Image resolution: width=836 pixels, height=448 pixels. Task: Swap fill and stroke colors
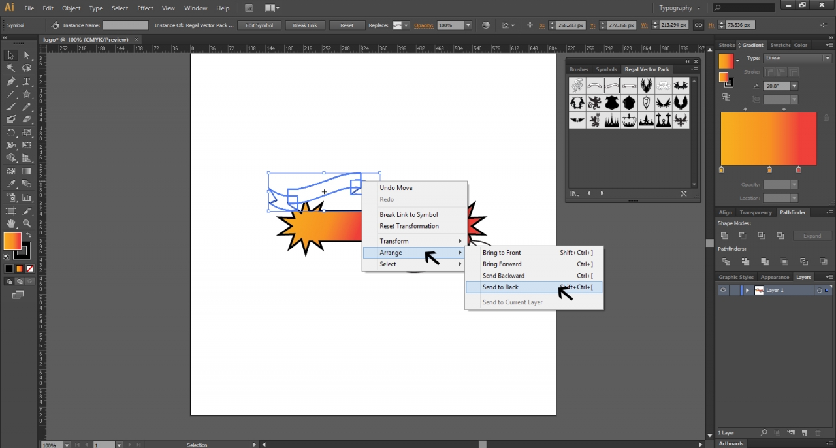click(x=28, y=235)
